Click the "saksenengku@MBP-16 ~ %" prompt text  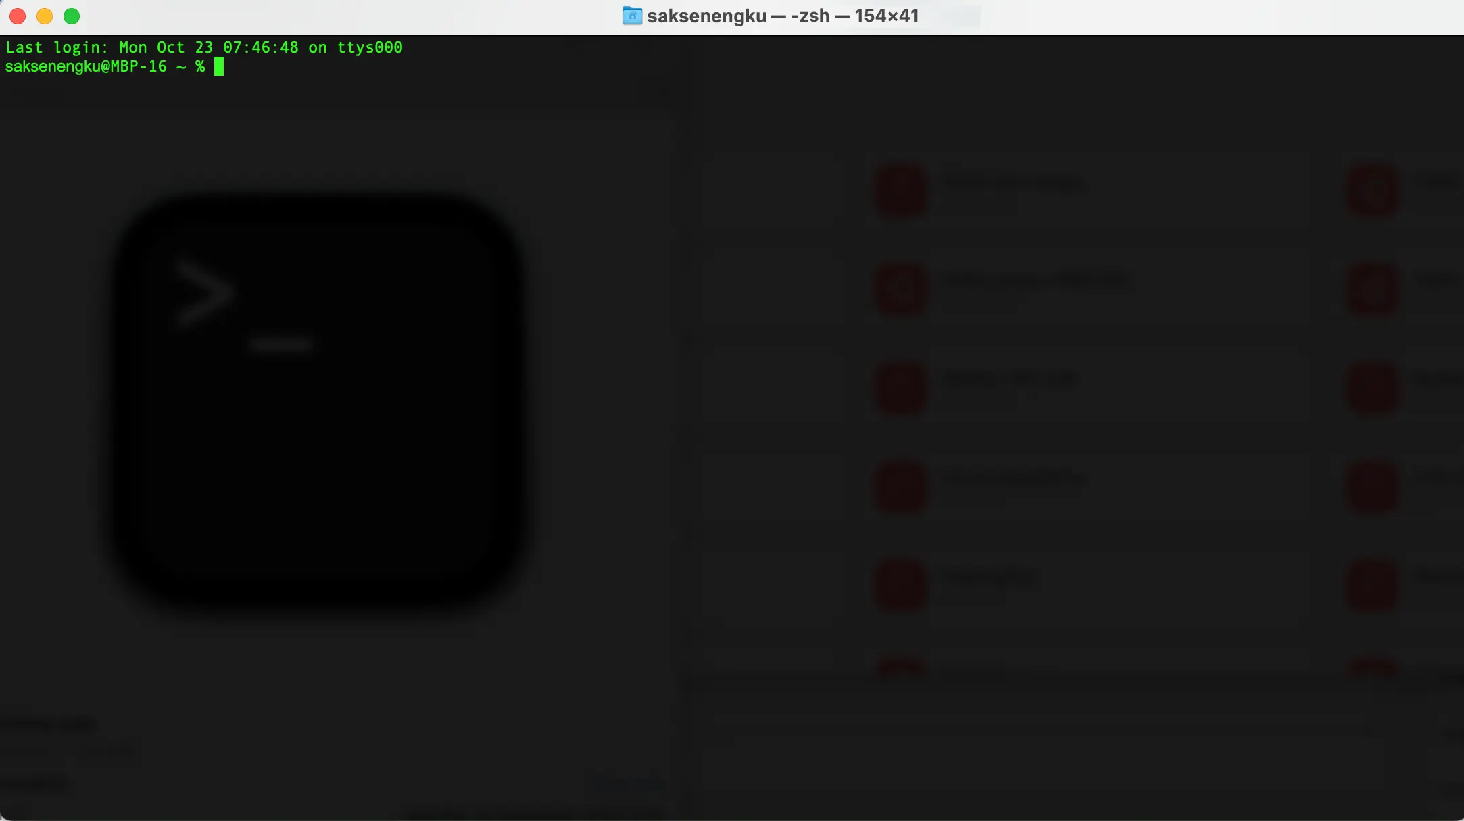(x=105, y=66)
